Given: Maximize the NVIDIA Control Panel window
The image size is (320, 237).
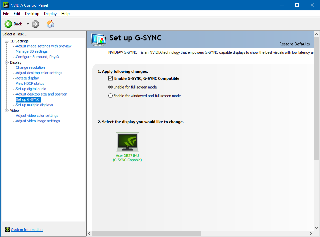Looking at the screenshot, I should pos(297,5).
